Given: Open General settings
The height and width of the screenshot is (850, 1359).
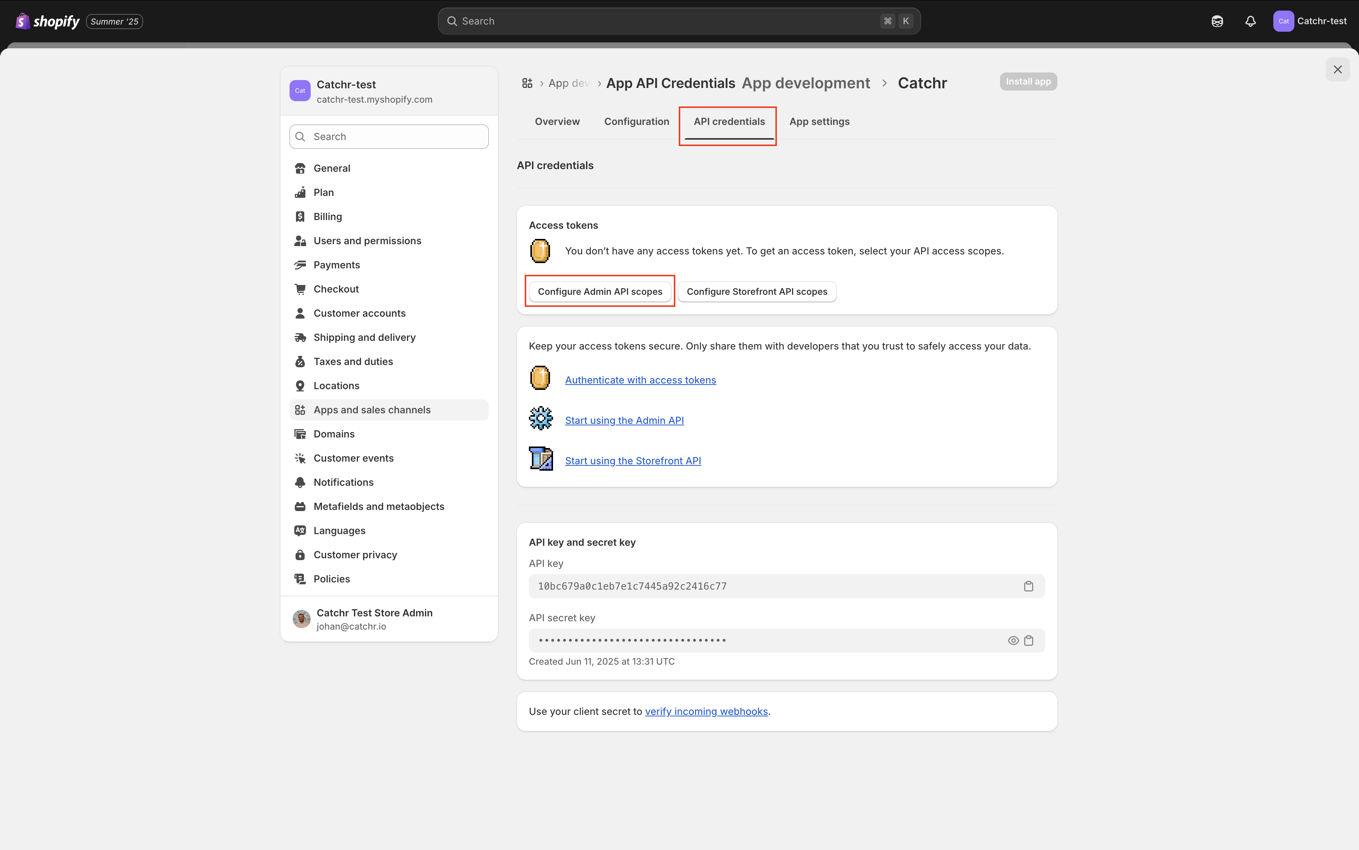Looking at the screenshot, I should [x=389, y=168].
